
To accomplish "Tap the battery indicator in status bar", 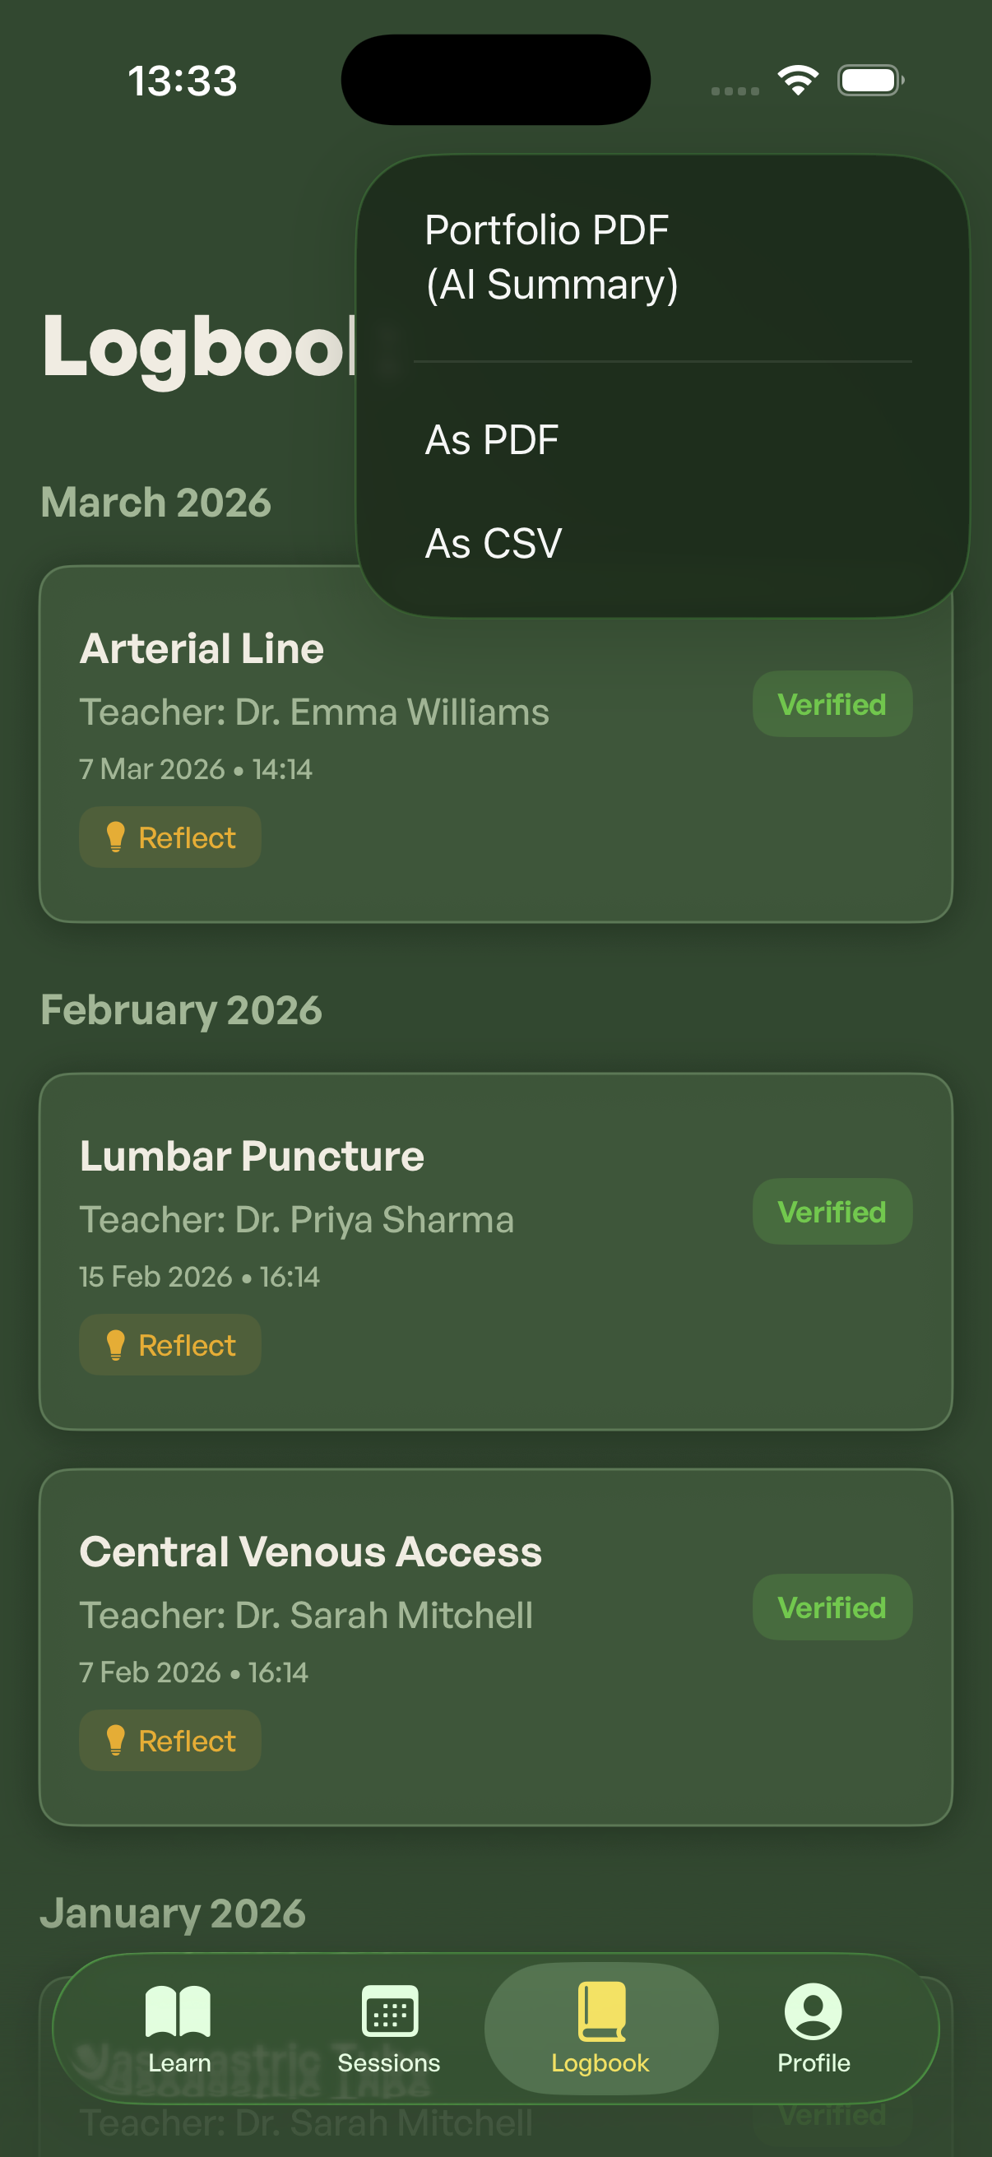I will point(870,81).
